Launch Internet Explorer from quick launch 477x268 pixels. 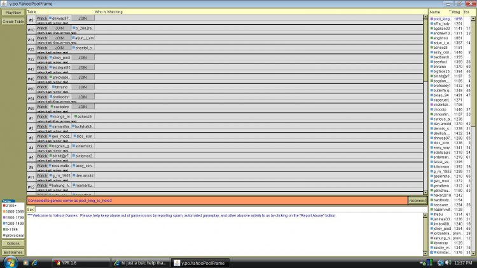click(34, 263)
